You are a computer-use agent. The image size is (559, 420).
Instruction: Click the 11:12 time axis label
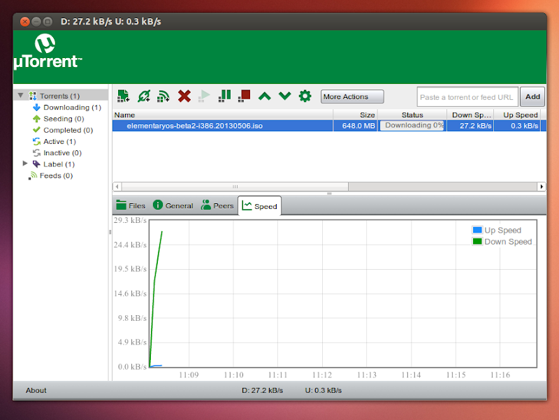[322, 375]
